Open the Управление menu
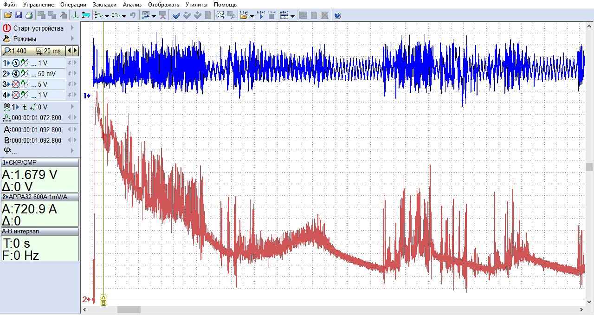 click(38, 4)
